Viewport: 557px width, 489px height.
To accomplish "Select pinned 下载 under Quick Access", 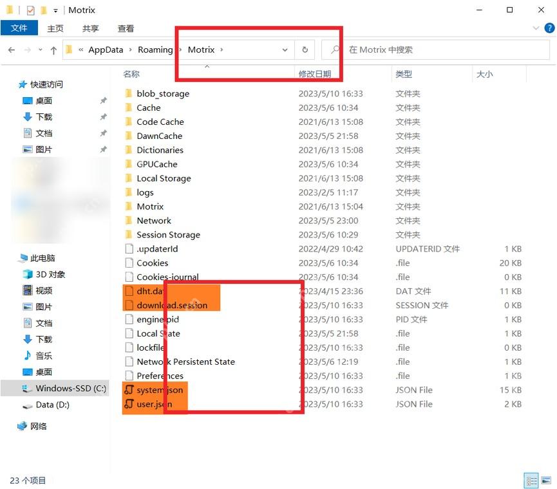I will pos(44,116).
